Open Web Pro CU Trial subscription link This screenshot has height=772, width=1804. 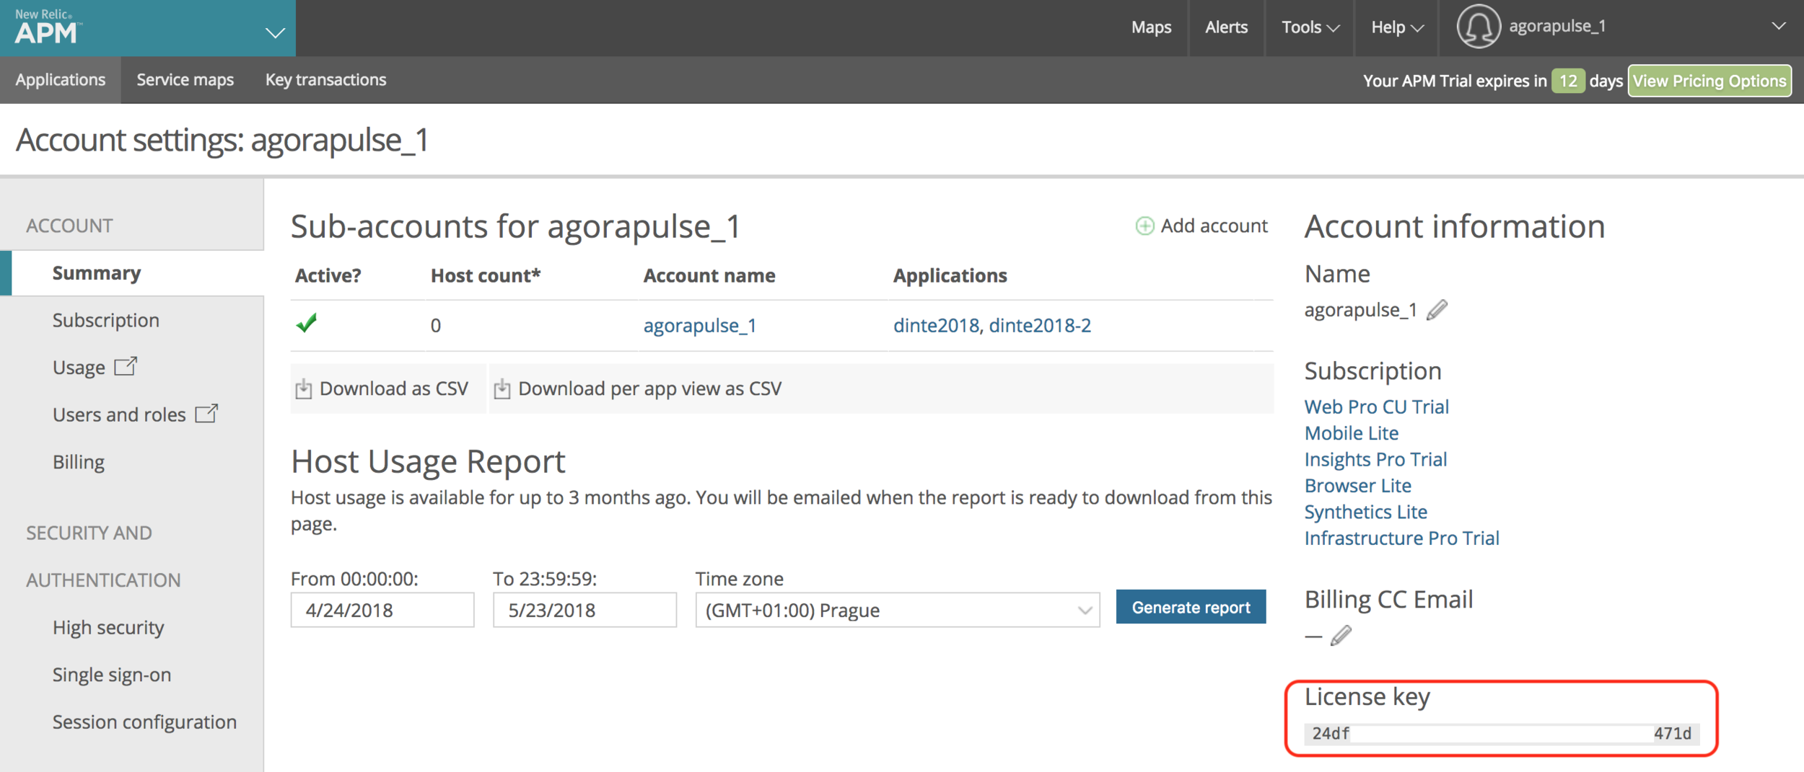click(1376, 407)
